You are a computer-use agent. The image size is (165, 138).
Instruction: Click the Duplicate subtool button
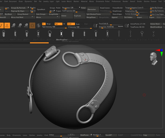point(79,16)
